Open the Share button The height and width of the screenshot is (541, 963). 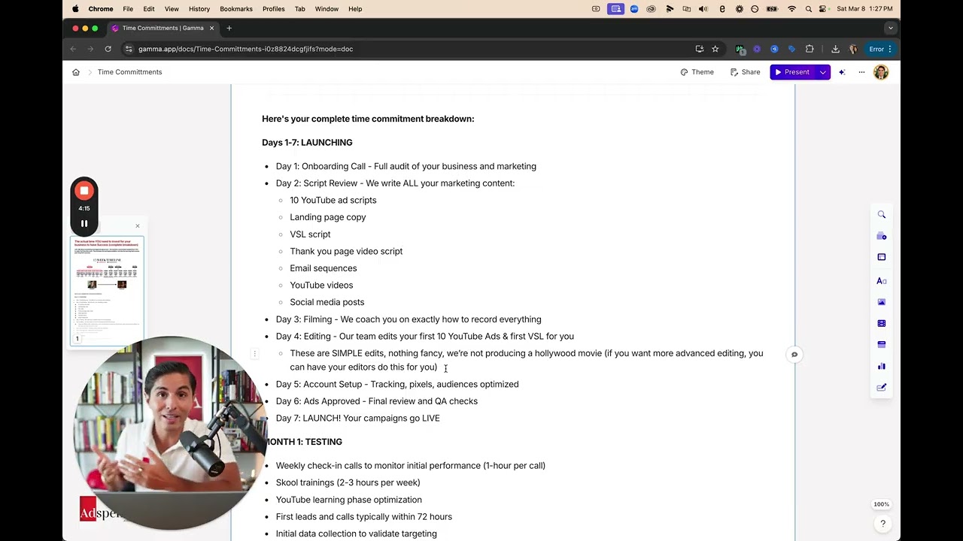[x=745, y=72]
